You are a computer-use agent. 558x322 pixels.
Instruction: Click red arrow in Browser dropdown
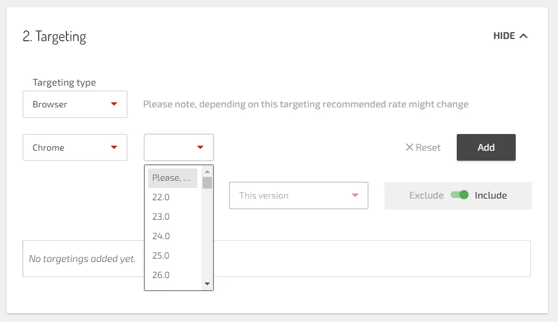click(114, 104)
